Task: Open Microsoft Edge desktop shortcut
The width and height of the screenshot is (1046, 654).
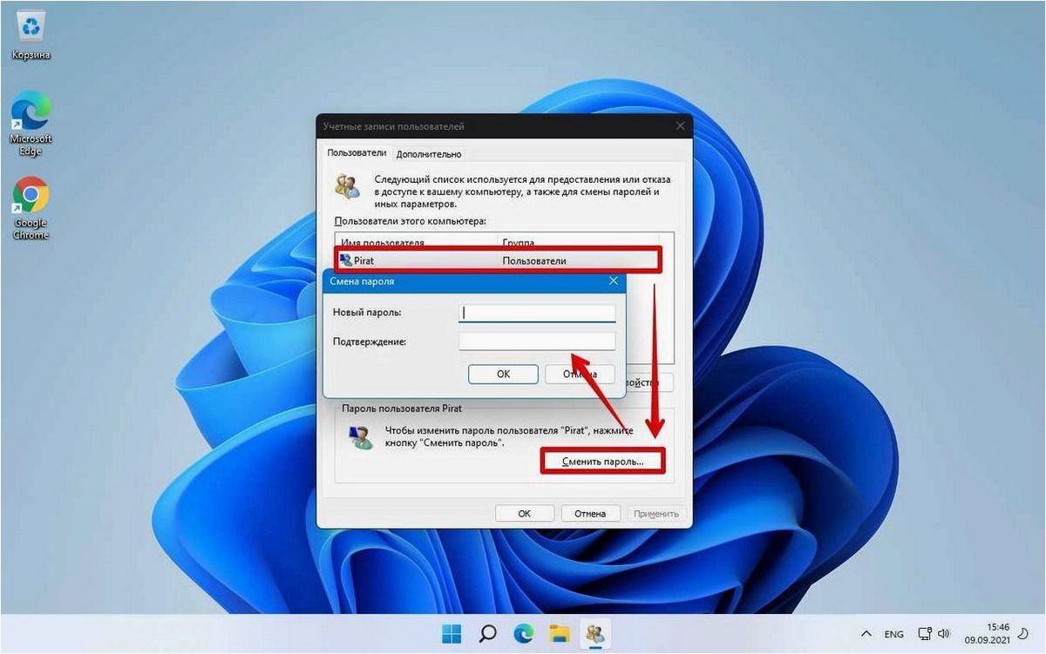Action: pos(31,123)
